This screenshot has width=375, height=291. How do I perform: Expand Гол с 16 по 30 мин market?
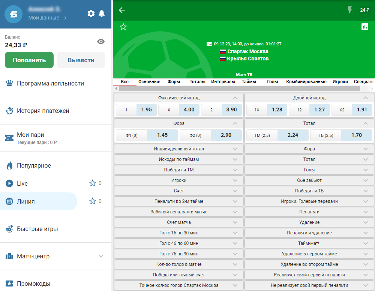[179, 233]
